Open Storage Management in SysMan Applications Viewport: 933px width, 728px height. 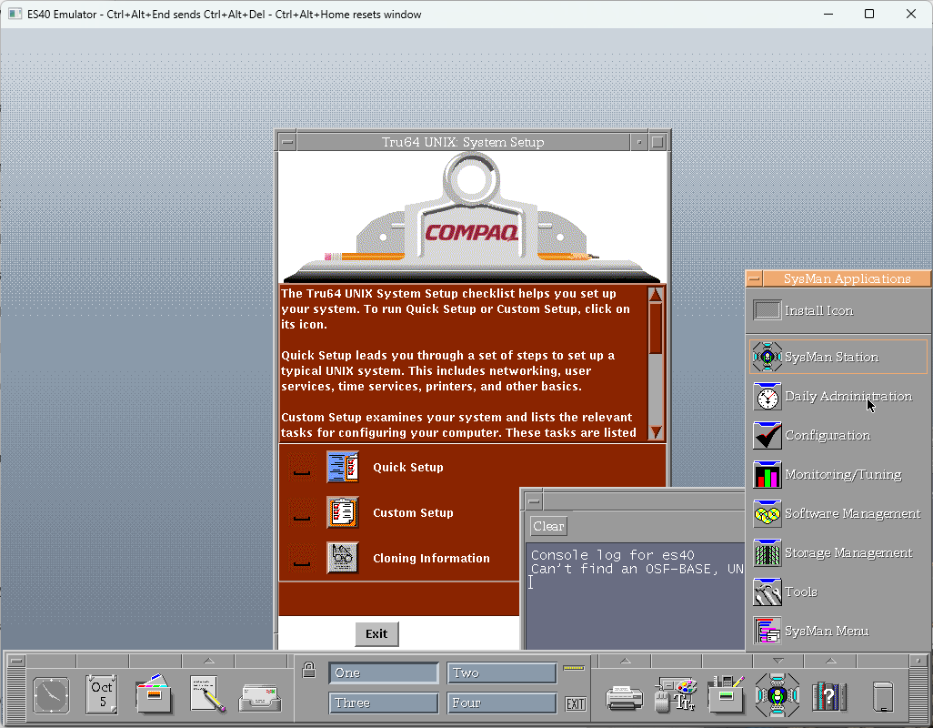(838, 553)
